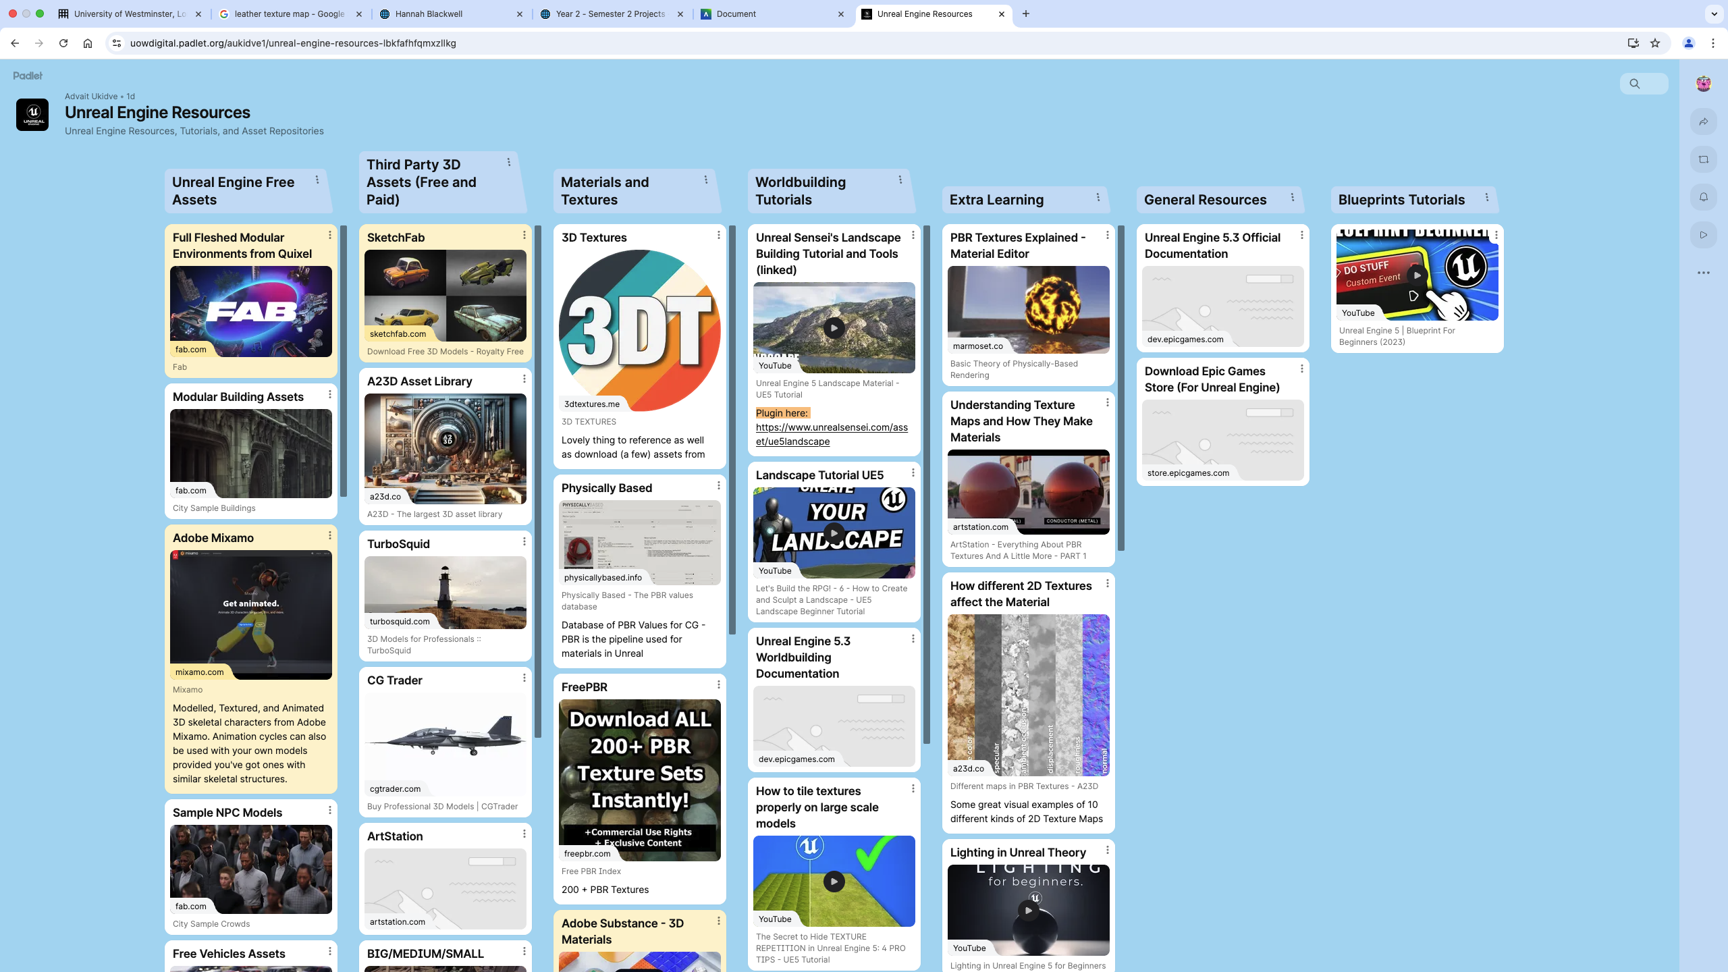The height and width of the screenshot is (972, 1728).
Task: Open the notifications bell icon
Action: [x=1704, y=197]
